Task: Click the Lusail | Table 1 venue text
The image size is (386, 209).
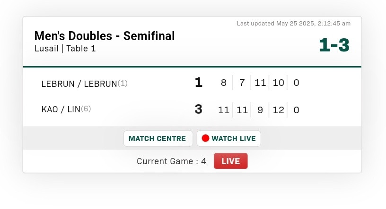Action: [65, 48]
